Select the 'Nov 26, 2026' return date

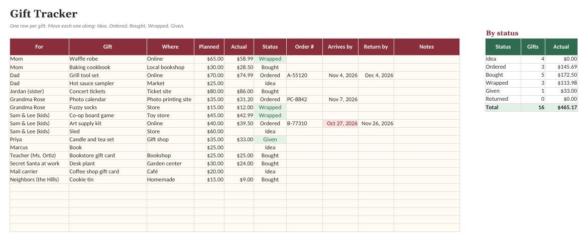376,123
